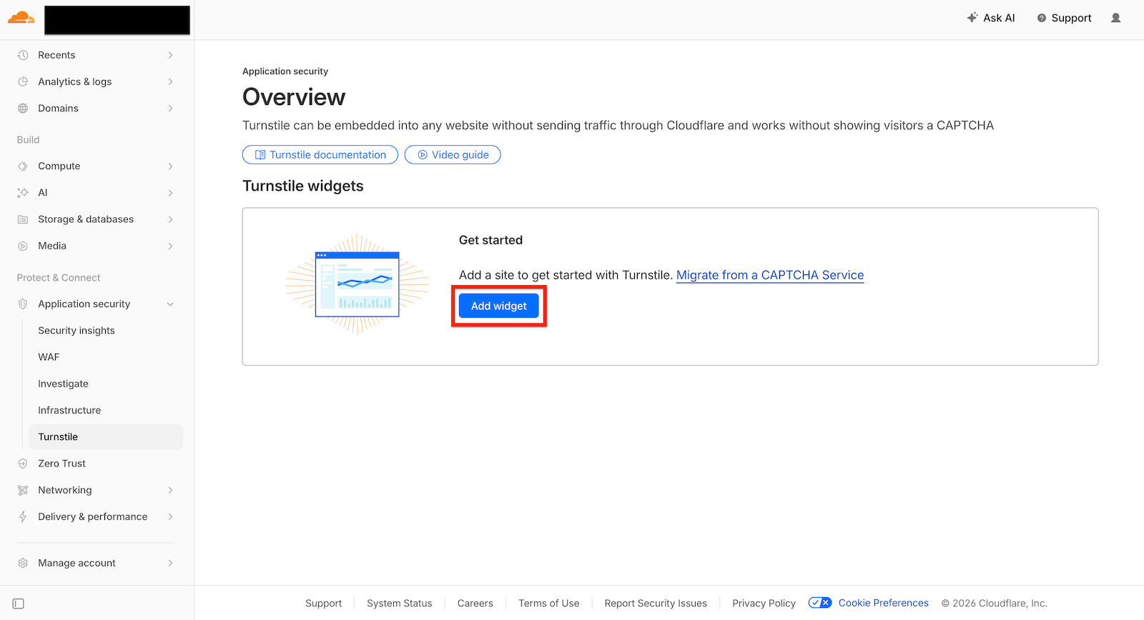This screenshot has width=1144, height=620.
Task: Expand the Recents menu chevron
Action: click(x=170, y=55)
